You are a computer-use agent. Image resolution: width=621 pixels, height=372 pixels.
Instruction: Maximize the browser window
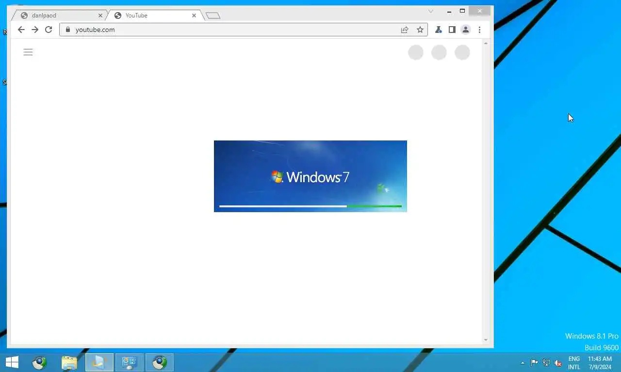(462, 11)
